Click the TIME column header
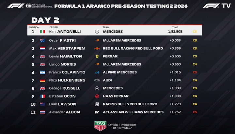235x134 pixels. (x=175, y=27)
